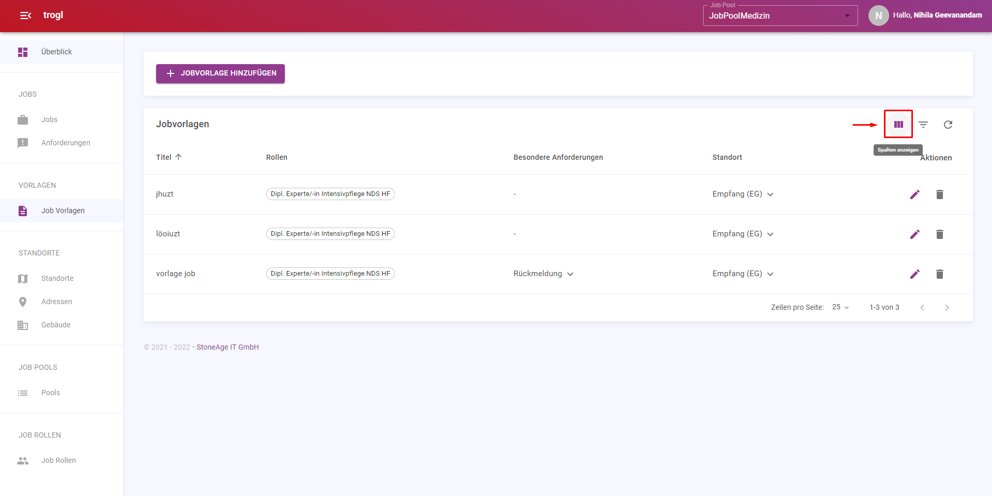The image size is (992, 496).
Task: Click the Job Rollen people icon
Action: click(x=23, y=461)
